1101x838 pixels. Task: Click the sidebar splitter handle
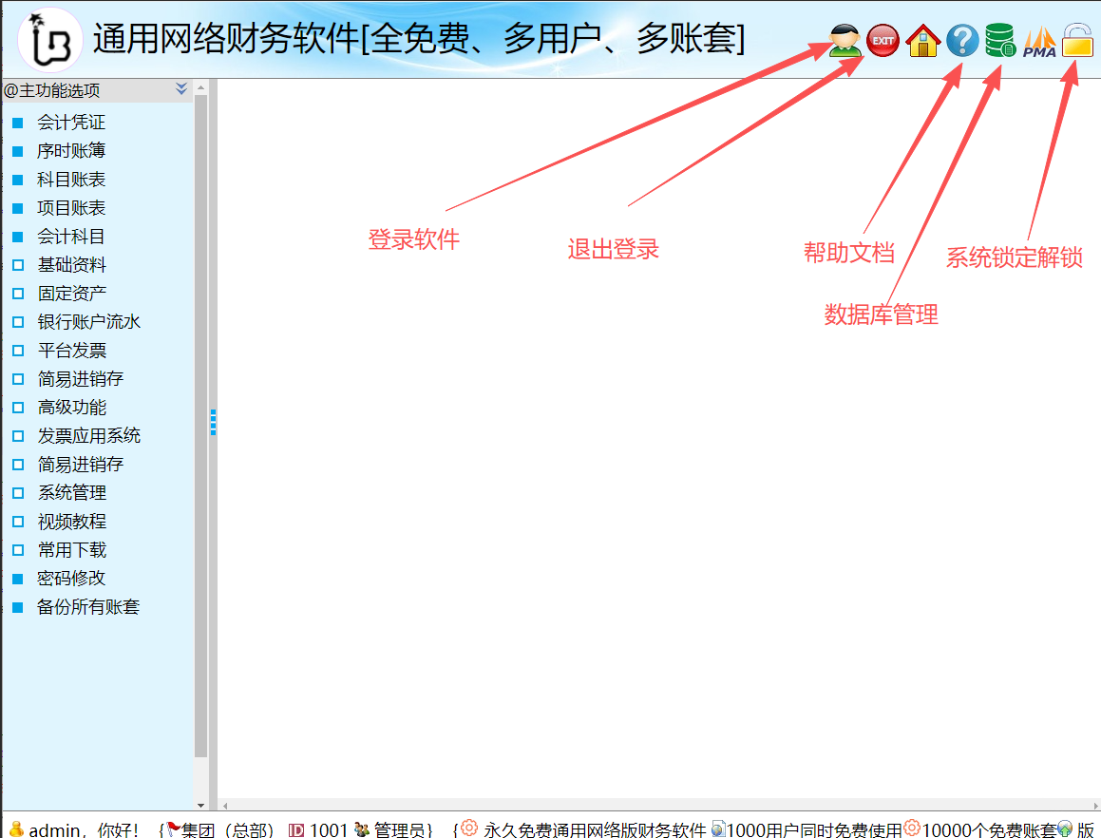point(213,422)
